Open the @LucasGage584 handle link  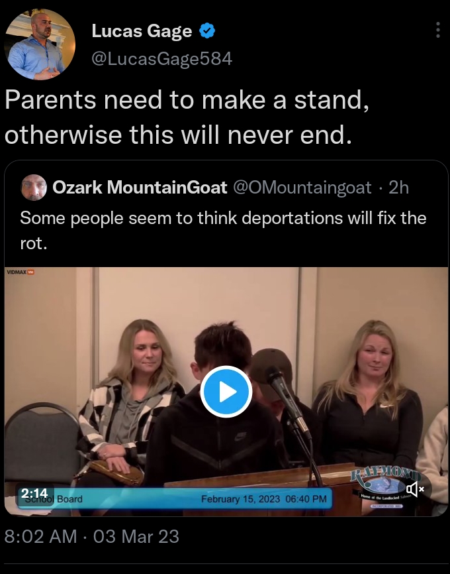click(161, 58)
